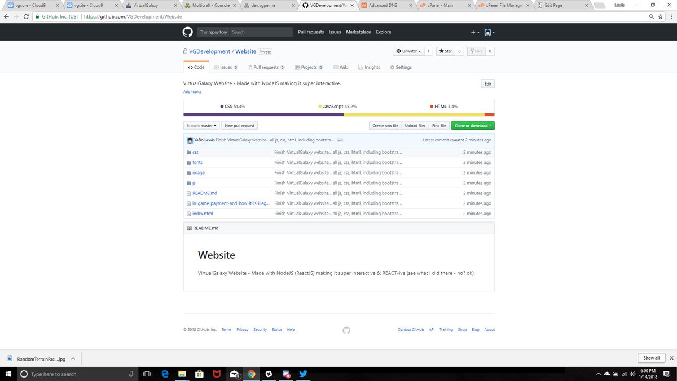Expand commit message ellipsis button
The width and height of the screenshot is (677, 381).
point(340,140)
